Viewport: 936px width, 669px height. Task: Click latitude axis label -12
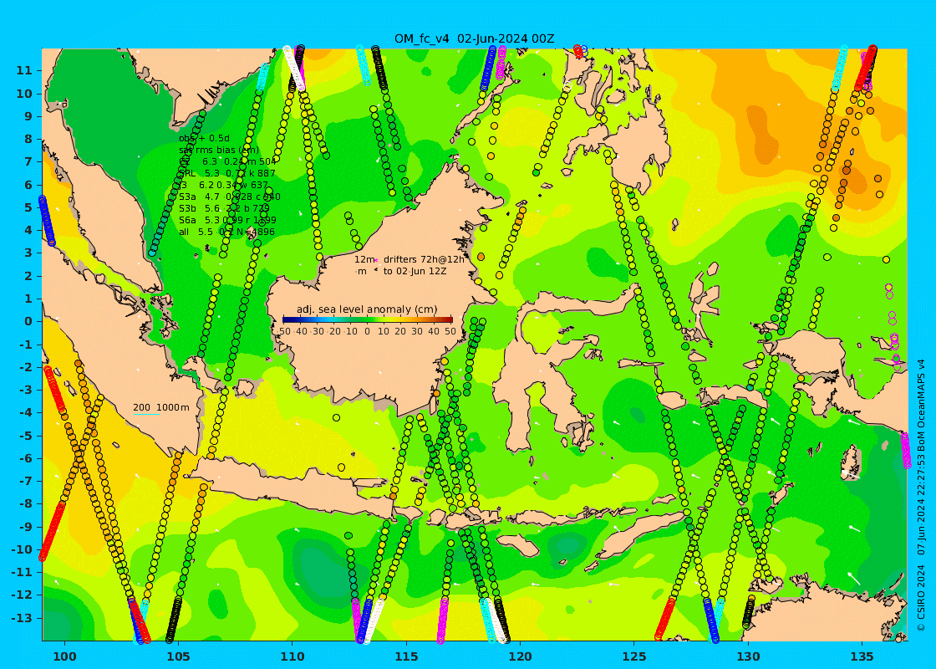[23, 595]
